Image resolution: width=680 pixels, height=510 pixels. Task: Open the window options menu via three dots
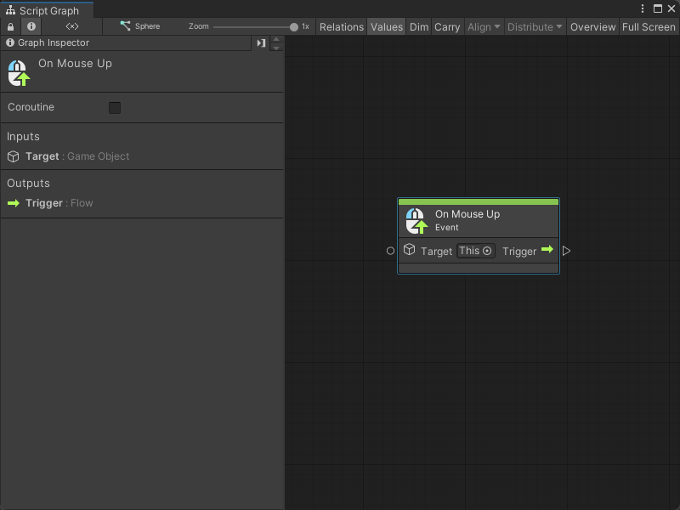click(x=643, y=8)
